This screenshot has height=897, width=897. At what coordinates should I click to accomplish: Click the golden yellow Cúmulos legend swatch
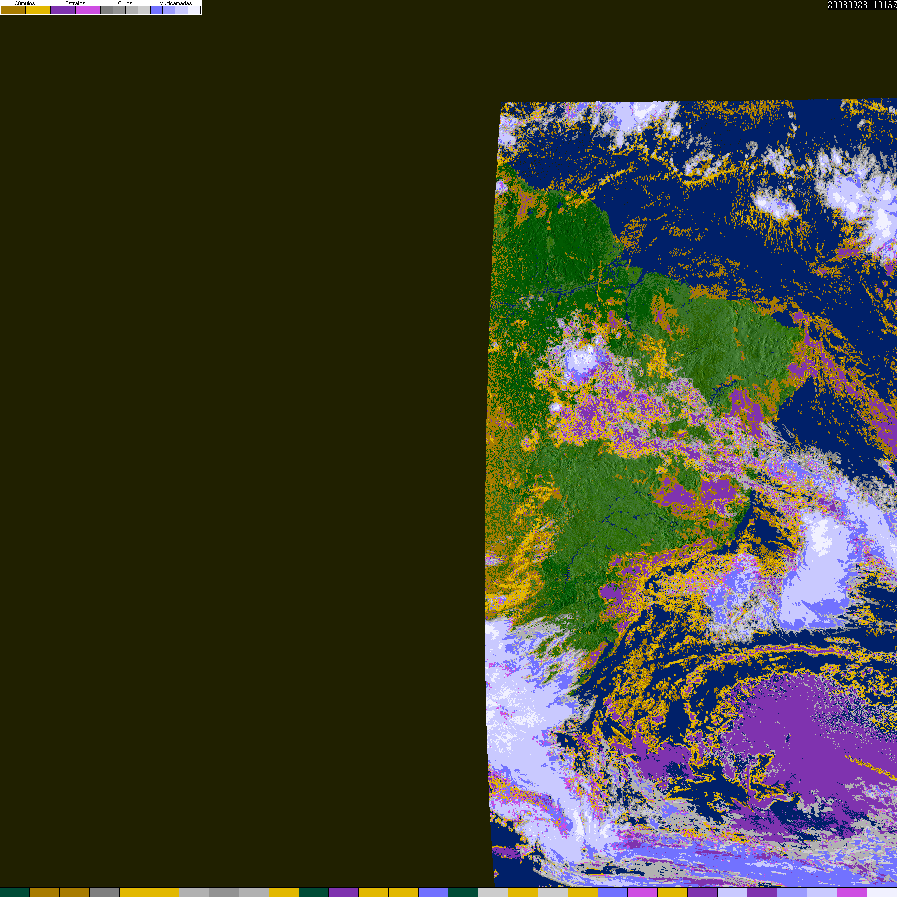[38, 10]
